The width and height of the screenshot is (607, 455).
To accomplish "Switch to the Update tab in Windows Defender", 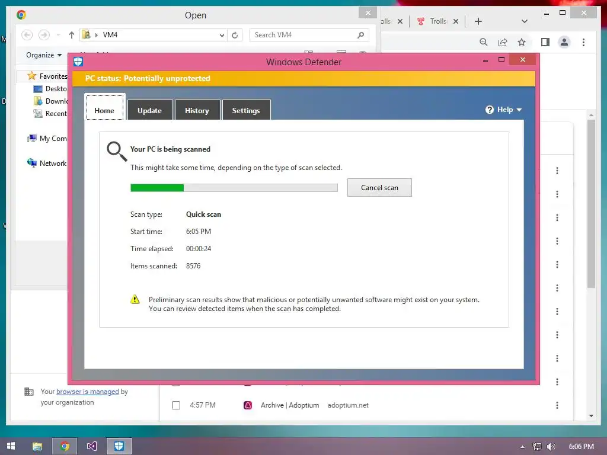I will [150, 110].
